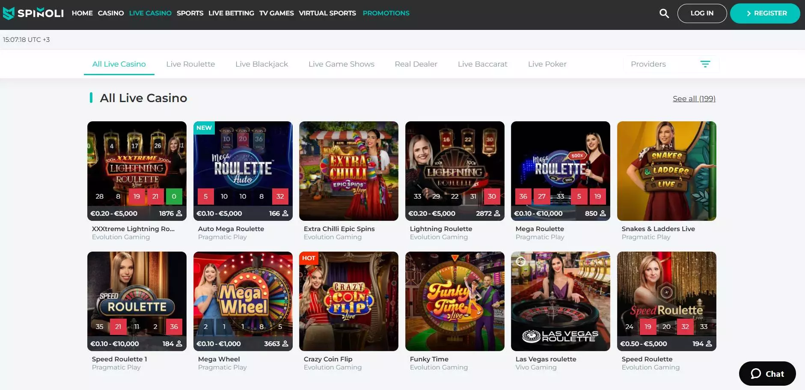Viewport: 805px width, 390px height.
Task: Open Extra Chilli Epic Spins thumbnail
Action: coord(349,171)
